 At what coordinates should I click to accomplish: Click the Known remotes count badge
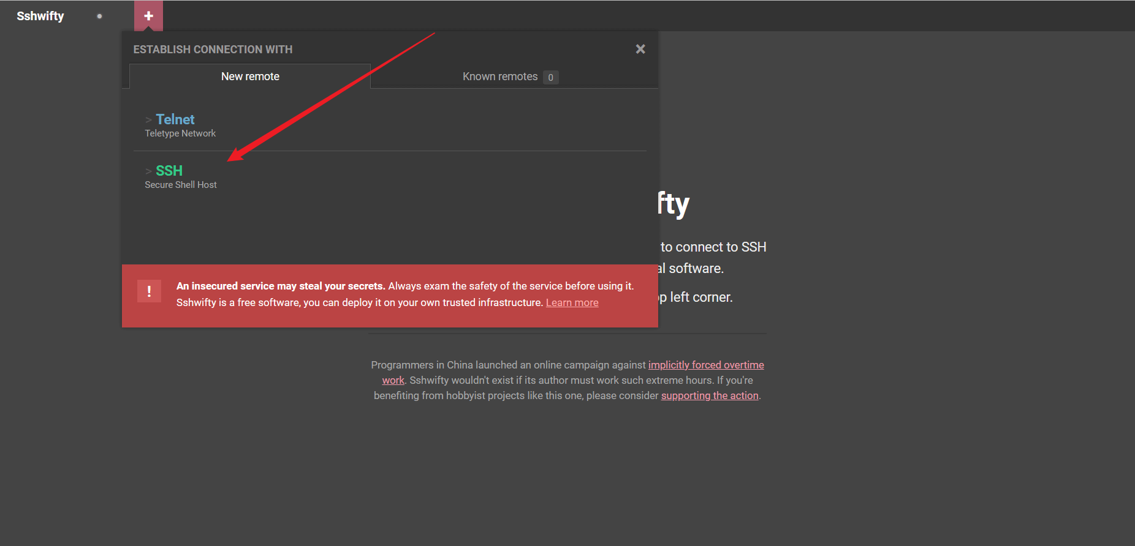pyautogui.click(x=550, y=78)
